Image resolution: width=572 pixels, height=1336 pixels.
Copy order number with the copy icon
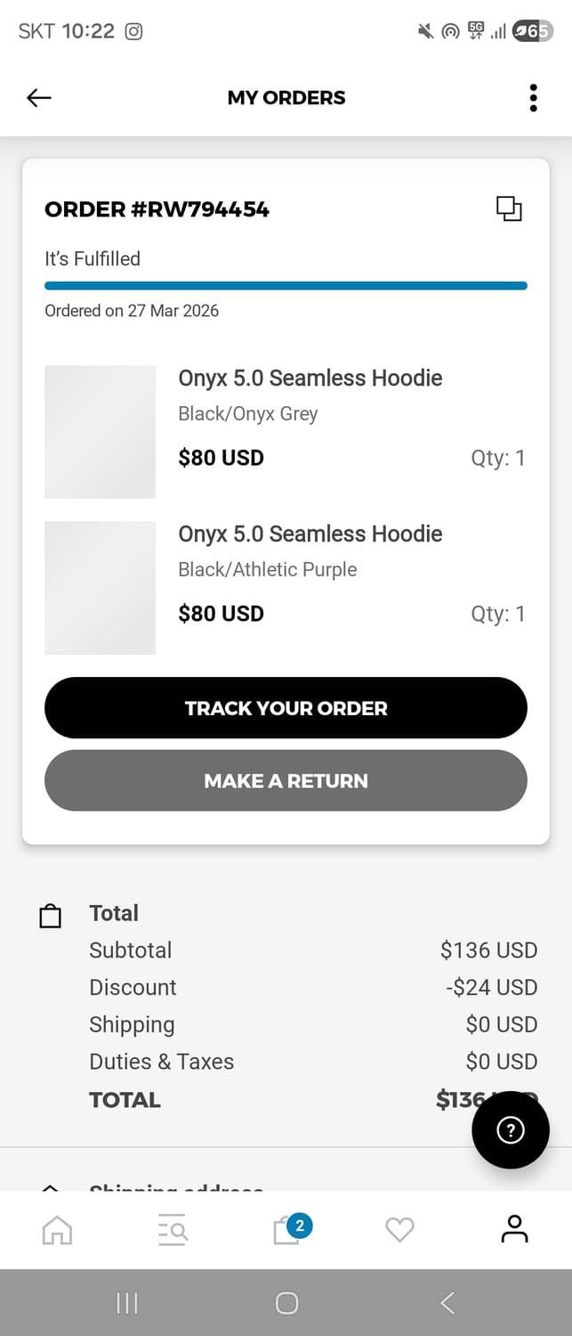point(509,209)
